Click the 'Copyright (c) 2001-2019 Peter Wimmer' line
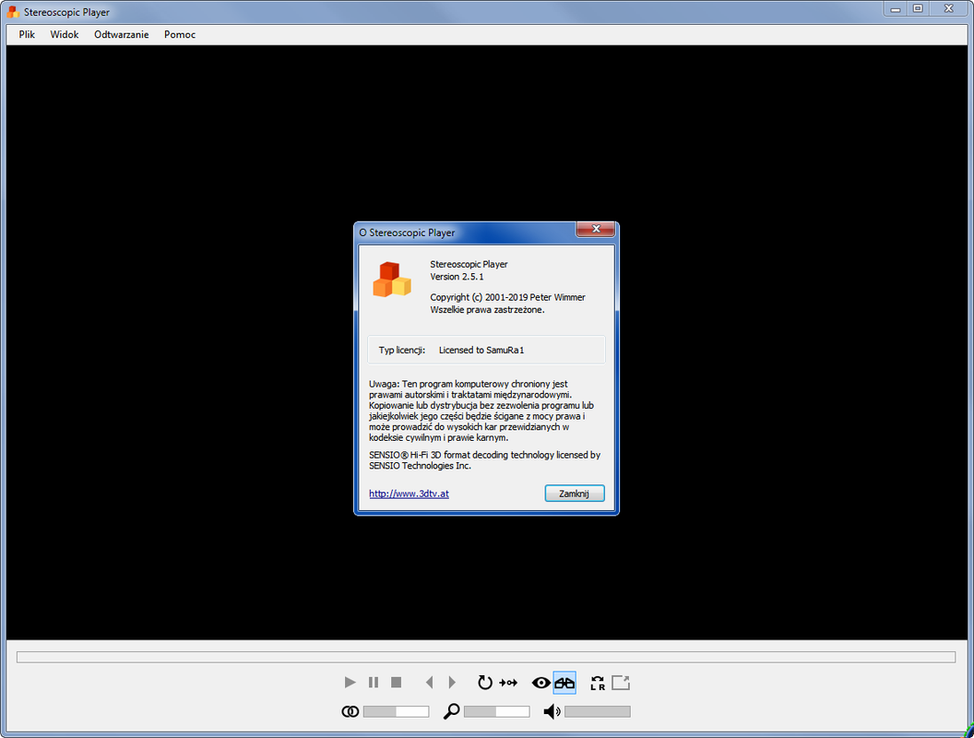 pos(507,298)
